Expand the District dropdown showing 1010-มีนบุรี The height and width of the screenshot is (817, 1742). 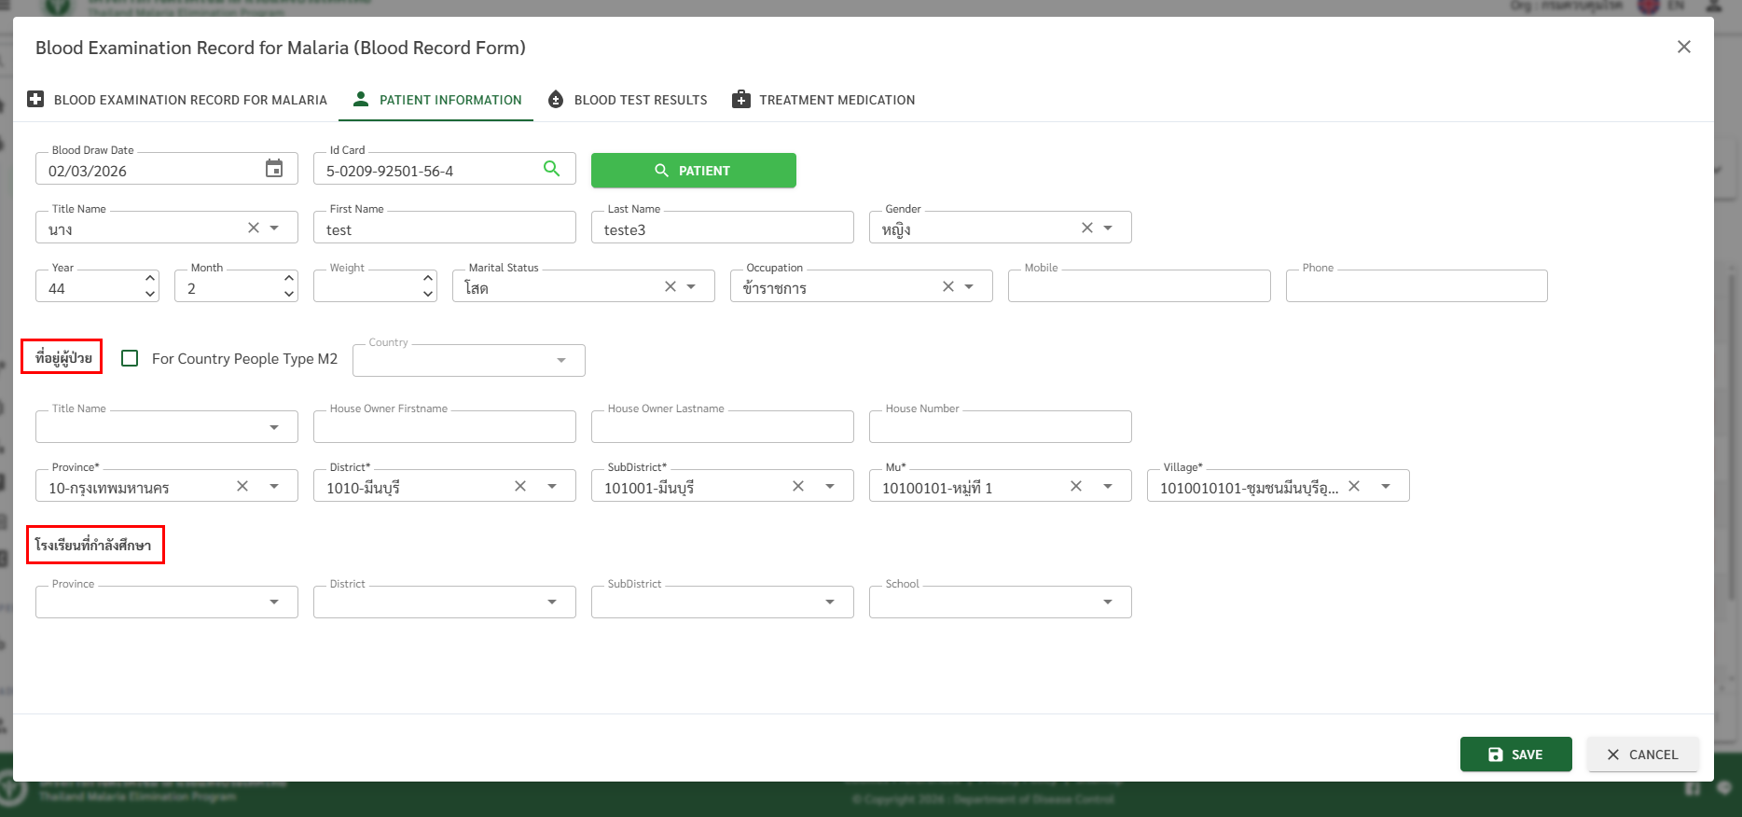(x=552, y=486)
